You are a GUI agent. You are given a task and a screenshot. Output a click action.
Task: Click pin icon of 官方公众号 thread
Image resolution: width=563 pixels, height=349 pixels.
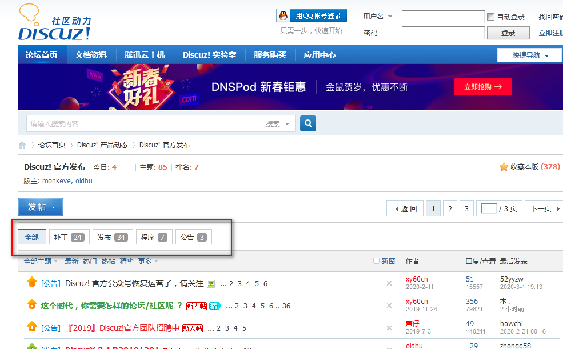click(x=32, y=282)
